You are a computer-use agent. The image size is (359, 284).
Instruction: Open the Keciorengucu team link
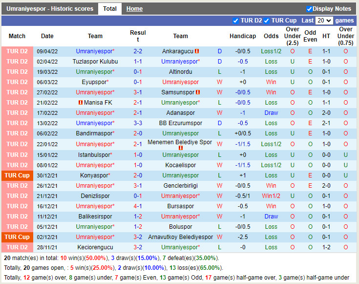(x=95, y=247)
